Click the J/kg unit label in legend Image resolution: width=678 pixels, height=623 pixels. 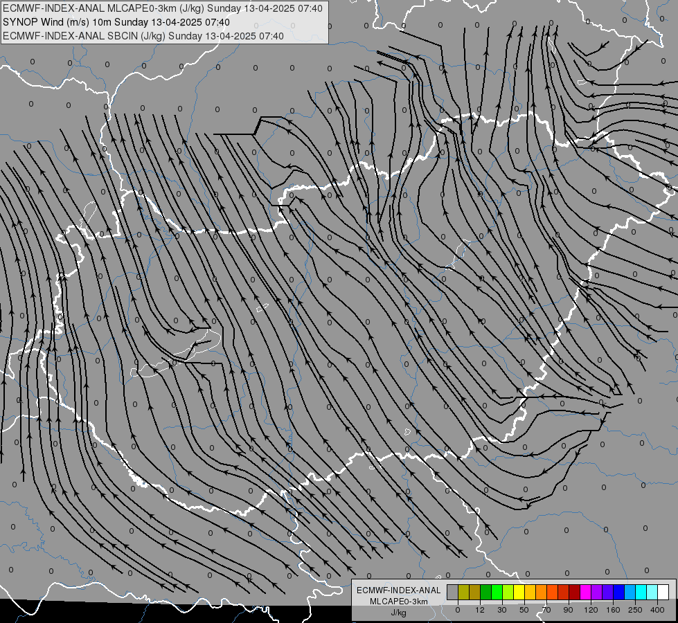(398, 613)
